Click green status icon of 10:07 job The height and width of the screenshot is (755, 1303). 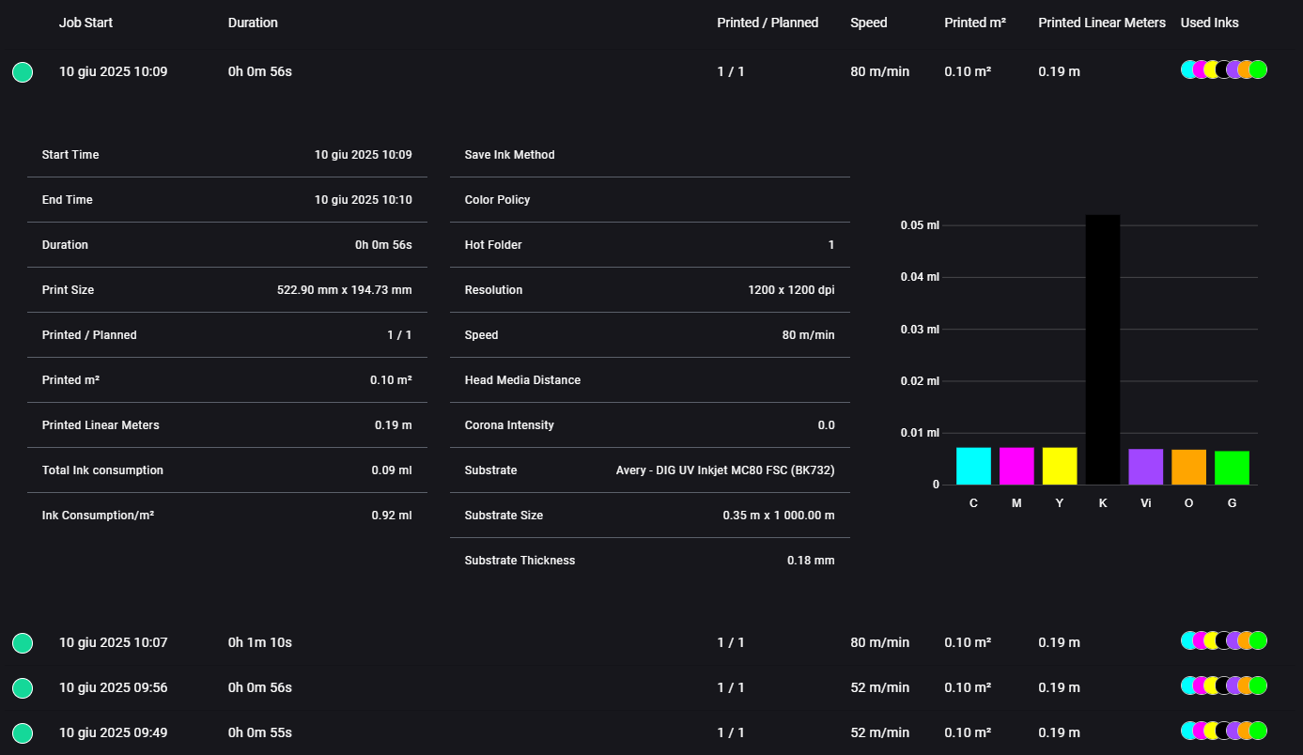23,643
